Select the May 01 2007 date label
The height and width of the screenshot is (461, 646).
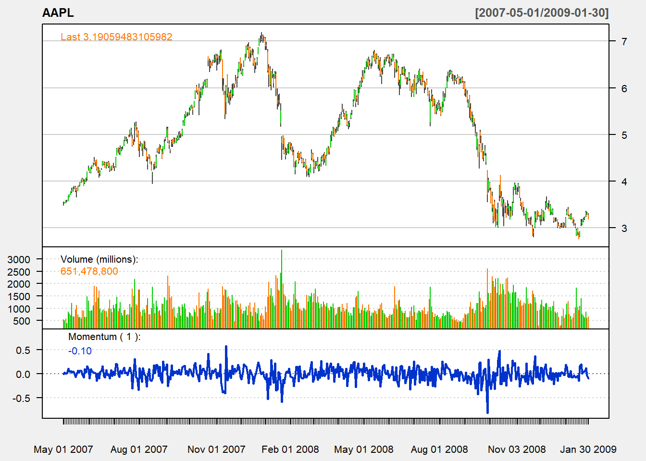(63, 449)
